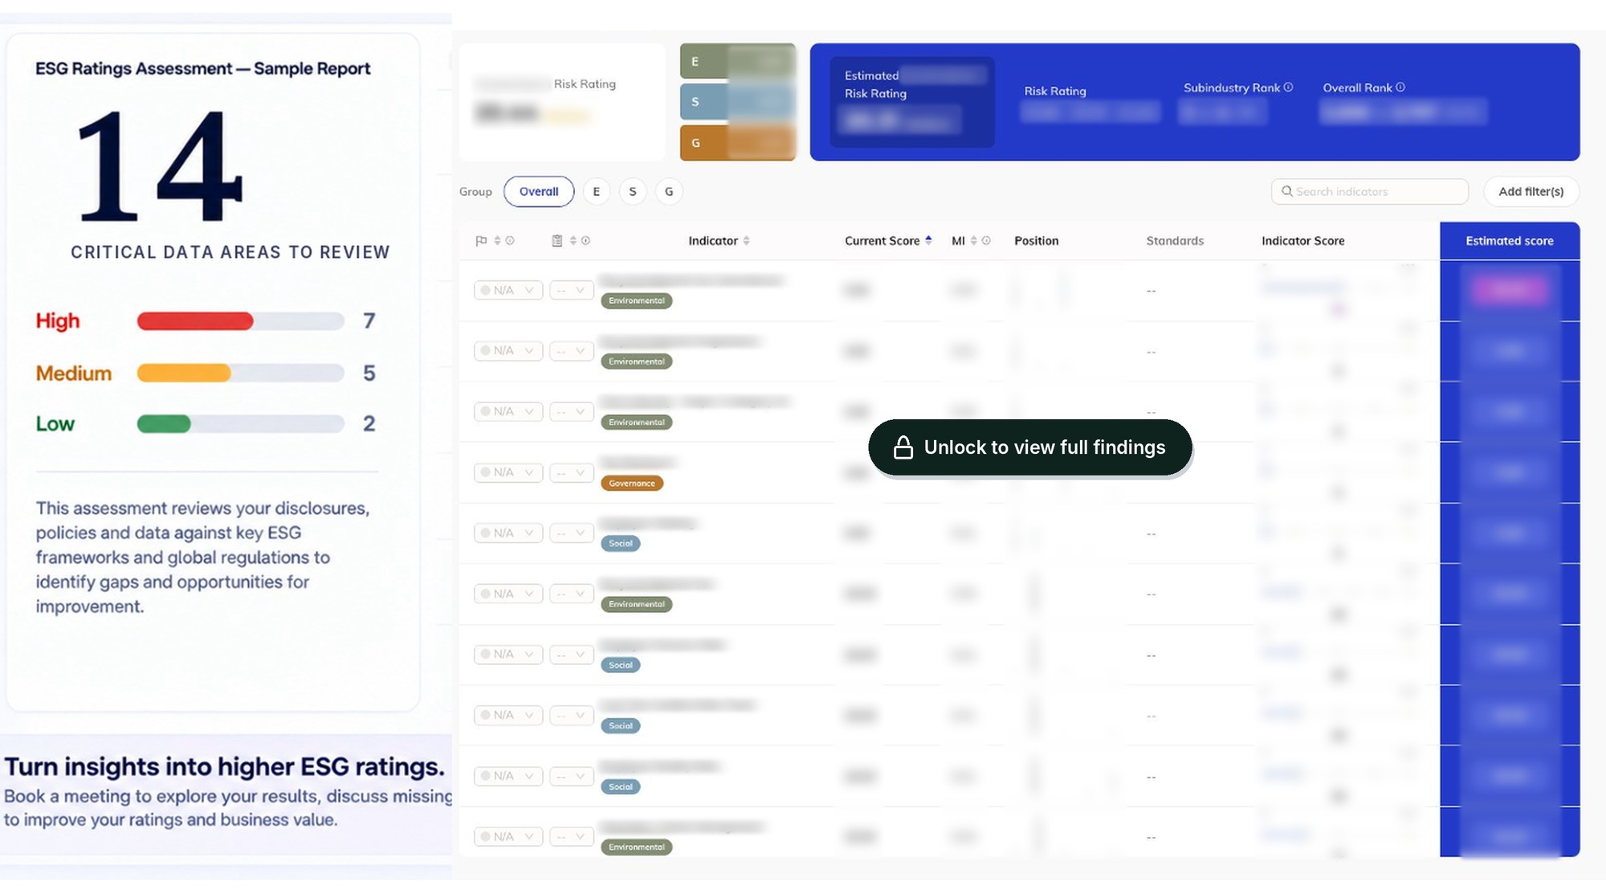Focus the Search indicators field
Image resolution: width=1606 pixels, height=894 pixels.
pos(1370,191)
